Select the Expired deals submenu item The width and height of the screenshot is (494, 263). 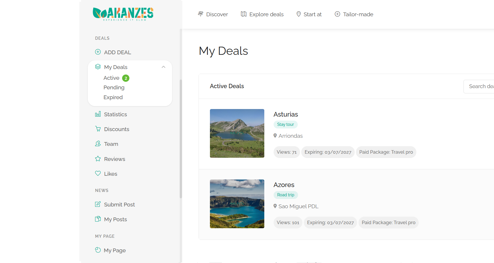(113, 97)
